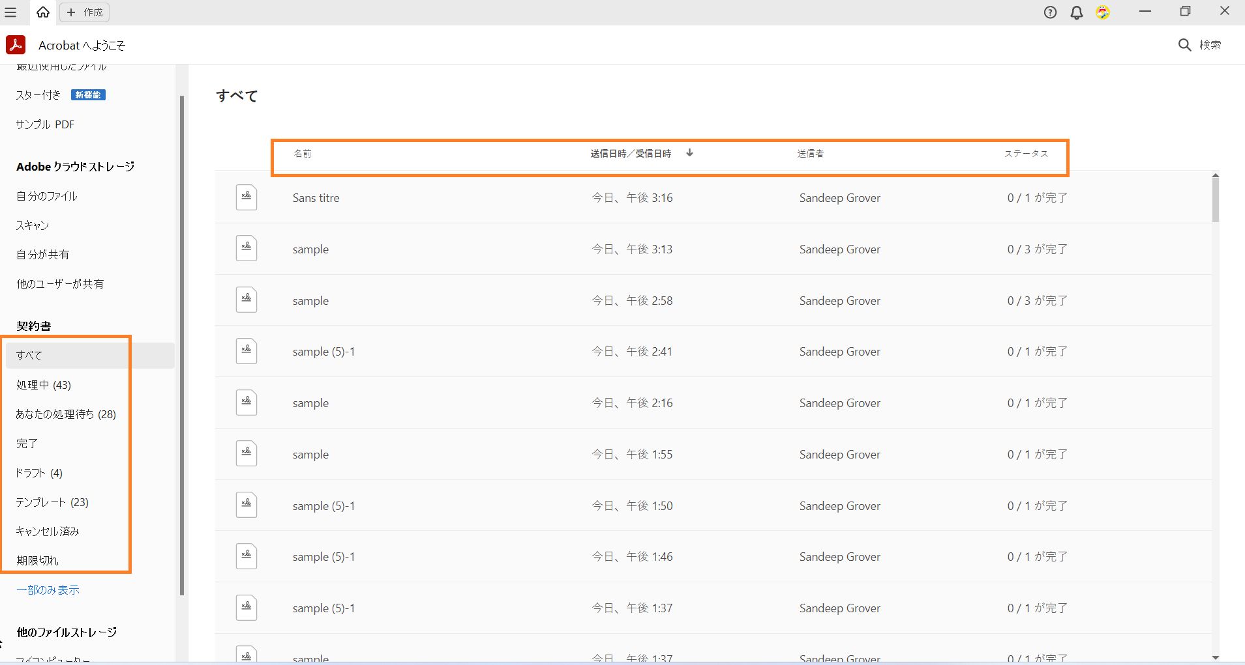Show あなたの処理待ち (28) agreements
Viewport: 1245px width, 665px height.
coord(66,414)
